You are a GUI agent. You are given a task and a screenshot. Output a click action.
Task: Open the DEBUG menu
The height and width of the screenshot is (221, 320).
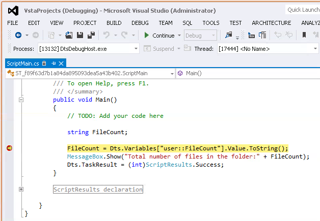coord(140,23)
